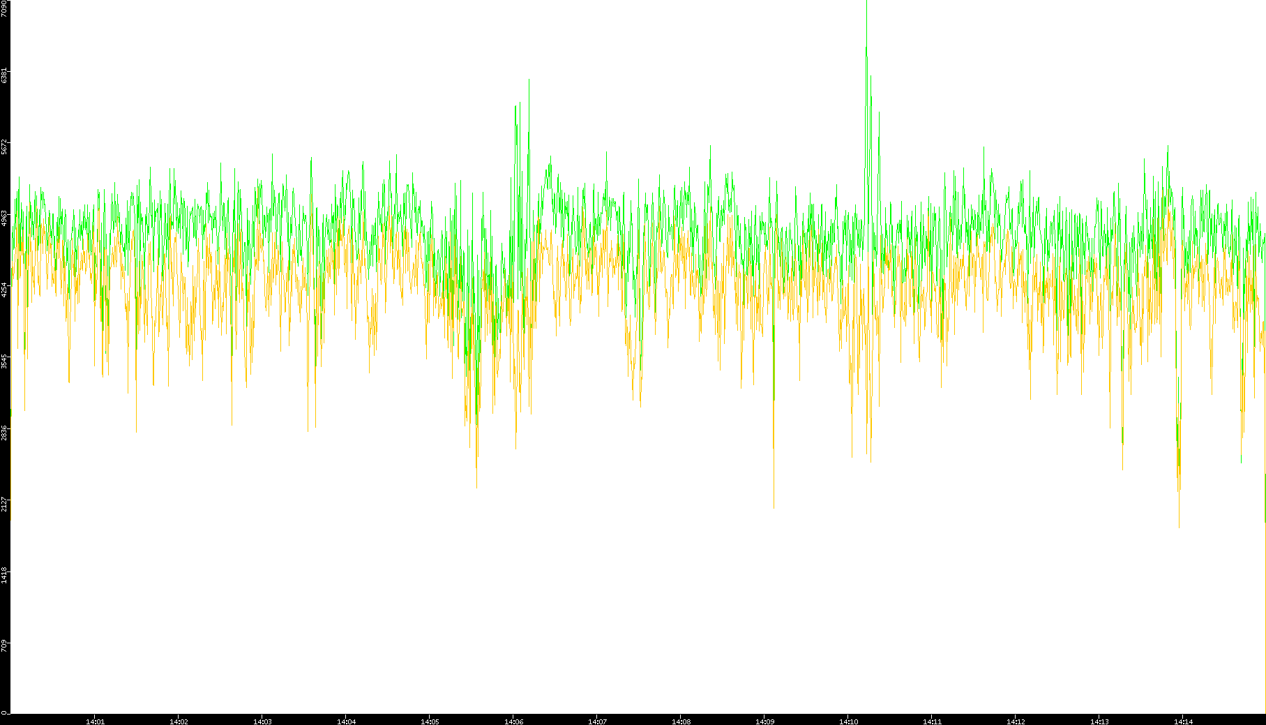Screen dimensions: 1266x725
Task: Click the green peak just after 14:06
Action: pyautogui.click(x=529, y=81)
